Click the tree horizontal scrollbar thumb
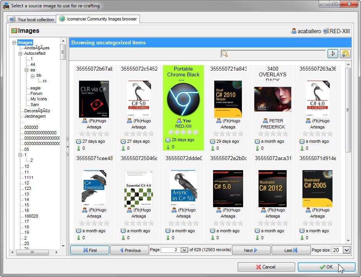This screenshot has width=361, height=277. [x=32, y=252]
